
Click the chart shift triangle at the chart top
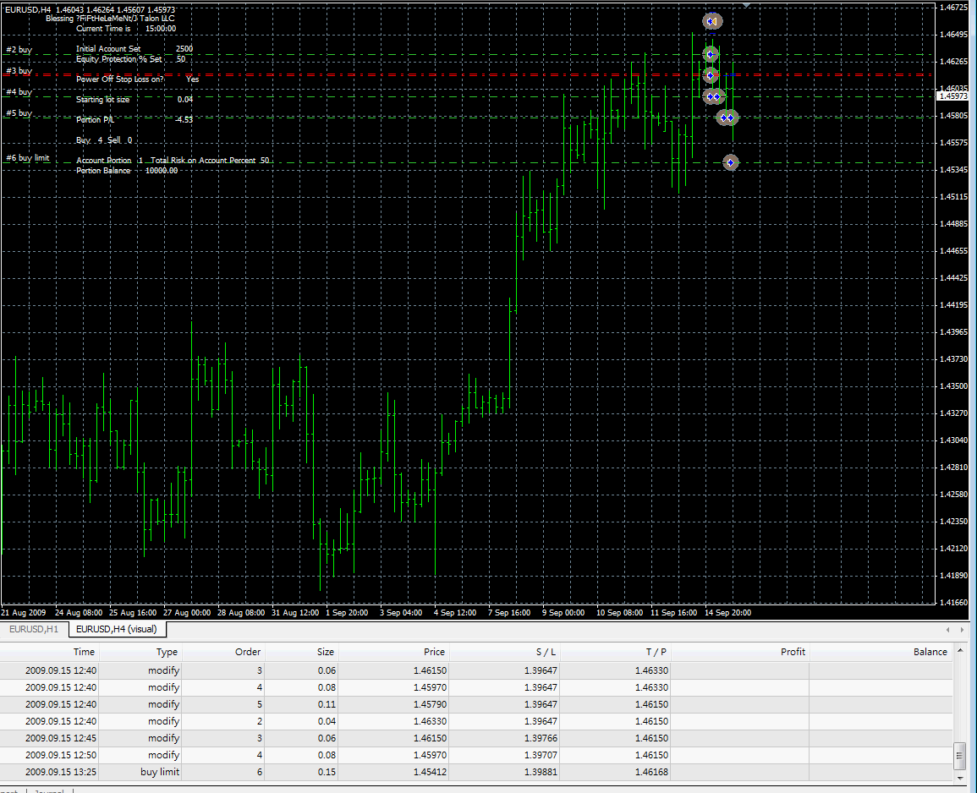coord(746,6)
